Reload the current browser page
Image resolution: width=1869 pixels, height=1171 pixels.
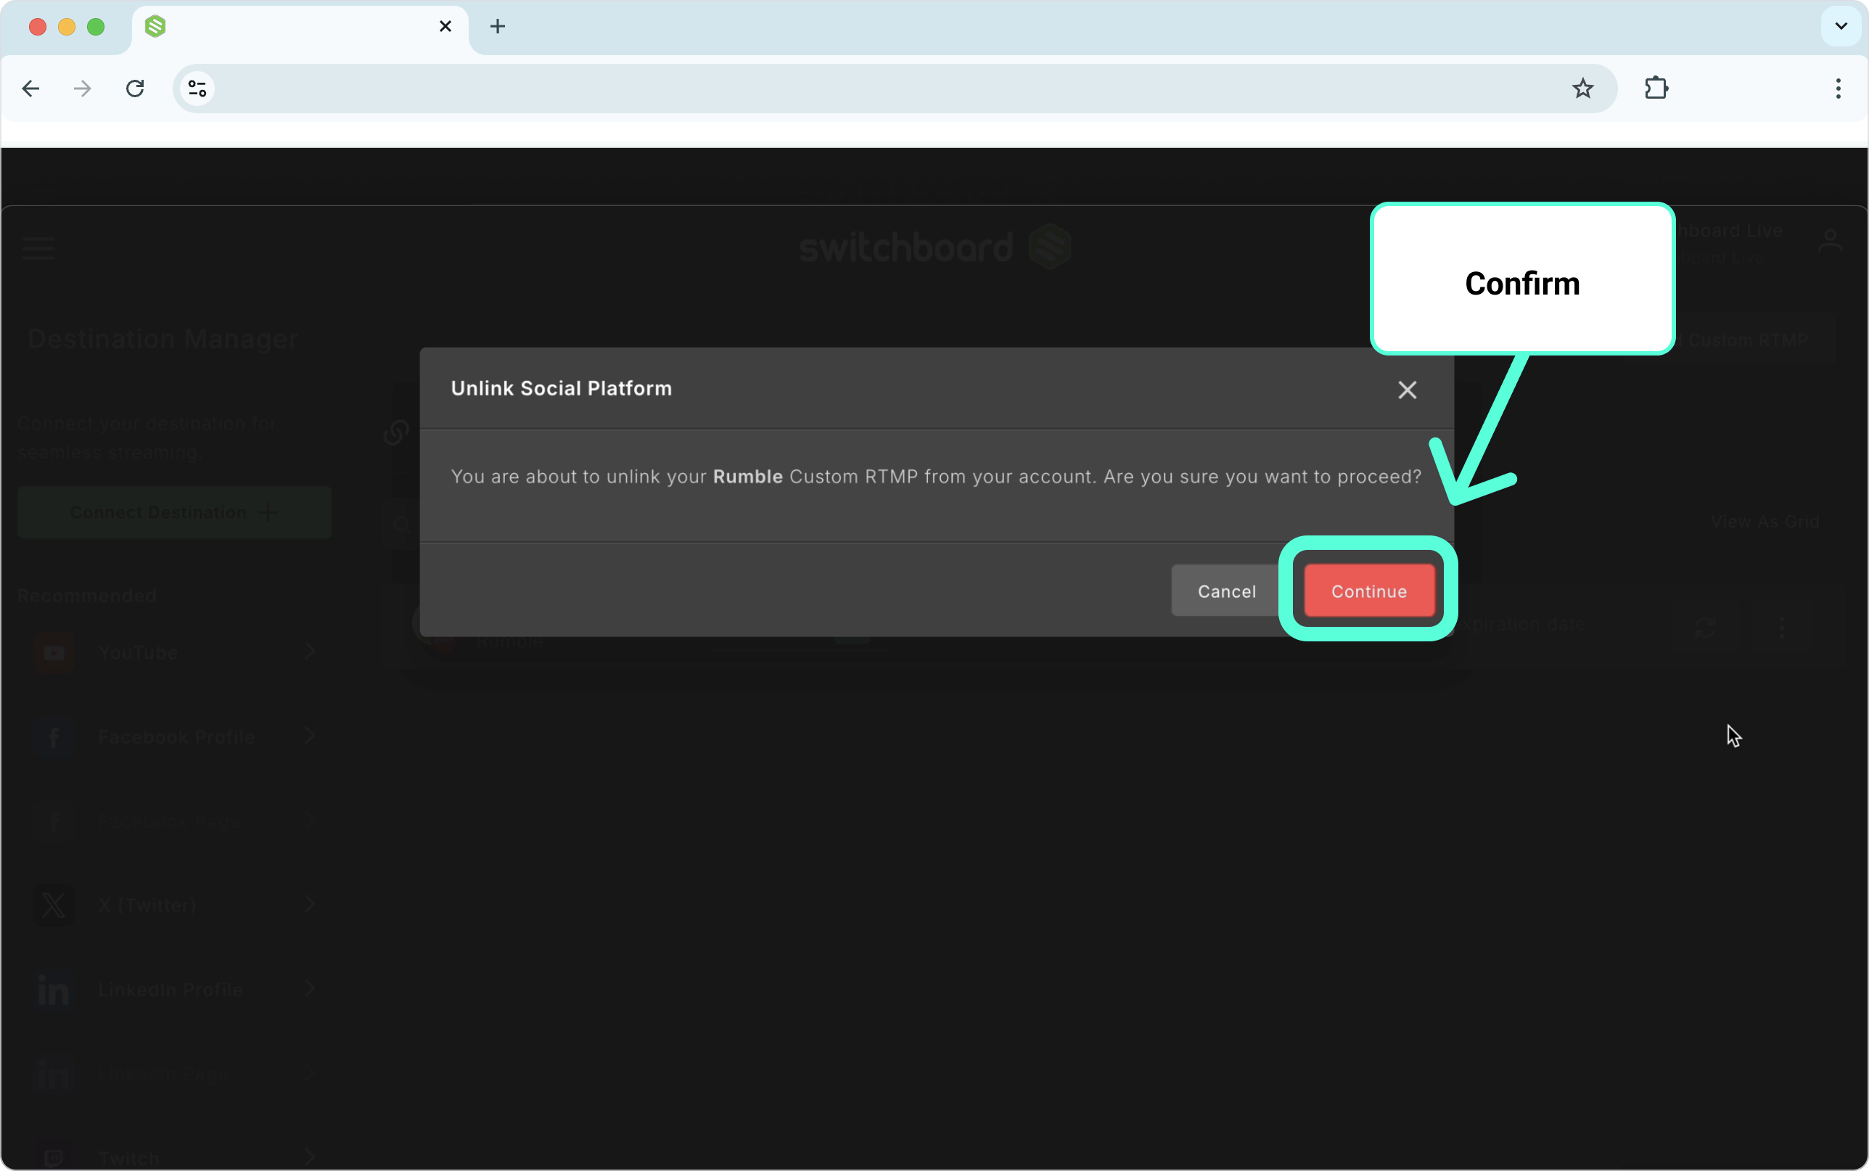click(136, 89)
